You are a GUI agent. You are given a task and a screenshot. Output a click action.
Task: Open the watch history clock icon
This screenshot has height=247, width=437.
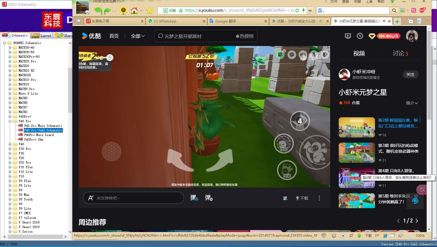[x=360, y=36]
